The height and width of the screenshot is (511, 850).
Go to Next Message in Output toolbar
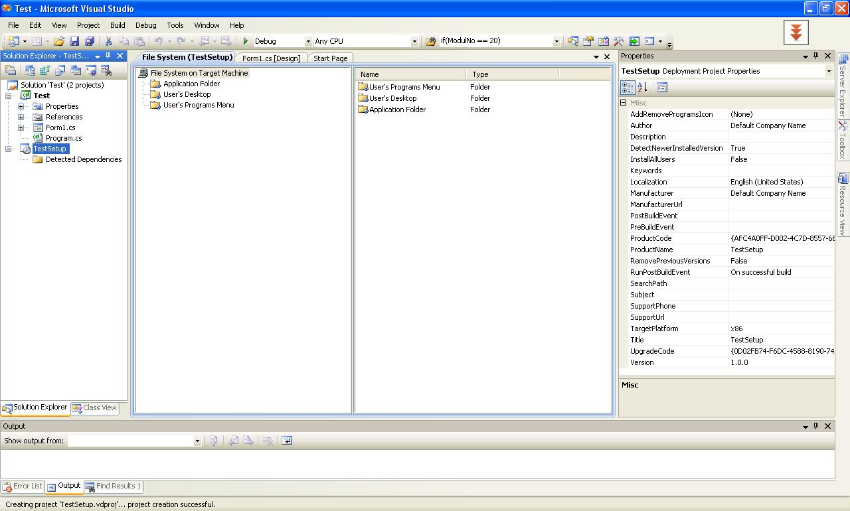(248, 441)
